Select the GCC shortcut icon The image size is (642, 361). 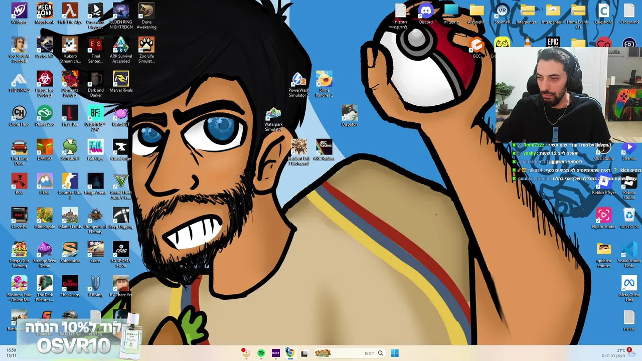[x=476, y=48]
